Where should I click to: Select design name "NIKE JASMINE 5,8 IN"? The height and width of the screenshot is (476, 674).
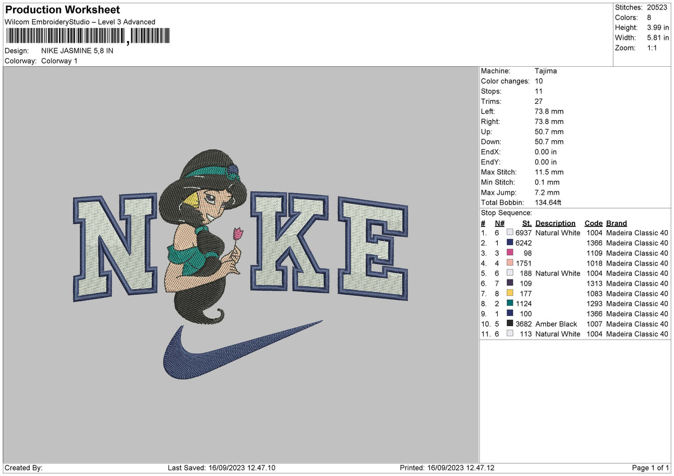(x=78, y=51)
